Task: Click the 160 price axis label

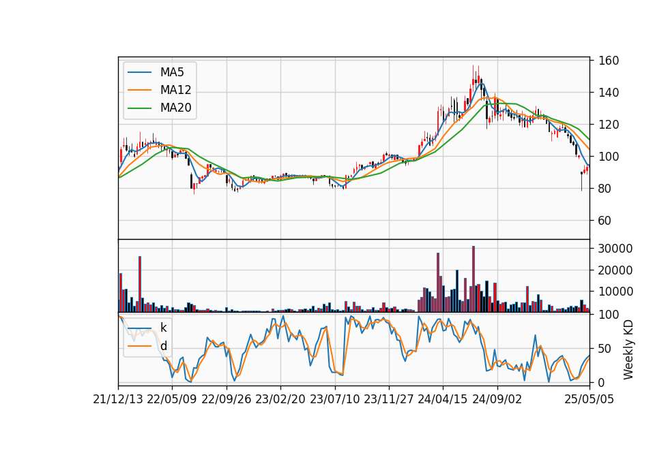Action: [609, 61]
